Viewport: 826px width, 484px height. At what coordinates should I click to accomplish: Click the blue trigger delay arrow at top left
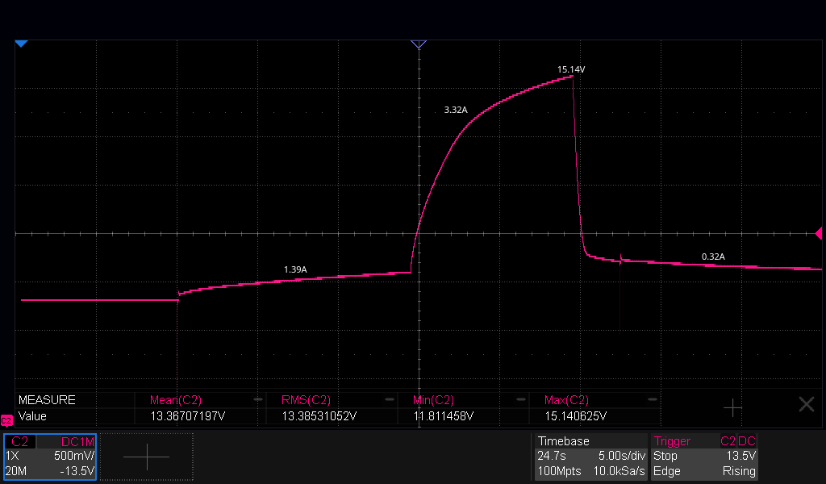pos(21,44)
